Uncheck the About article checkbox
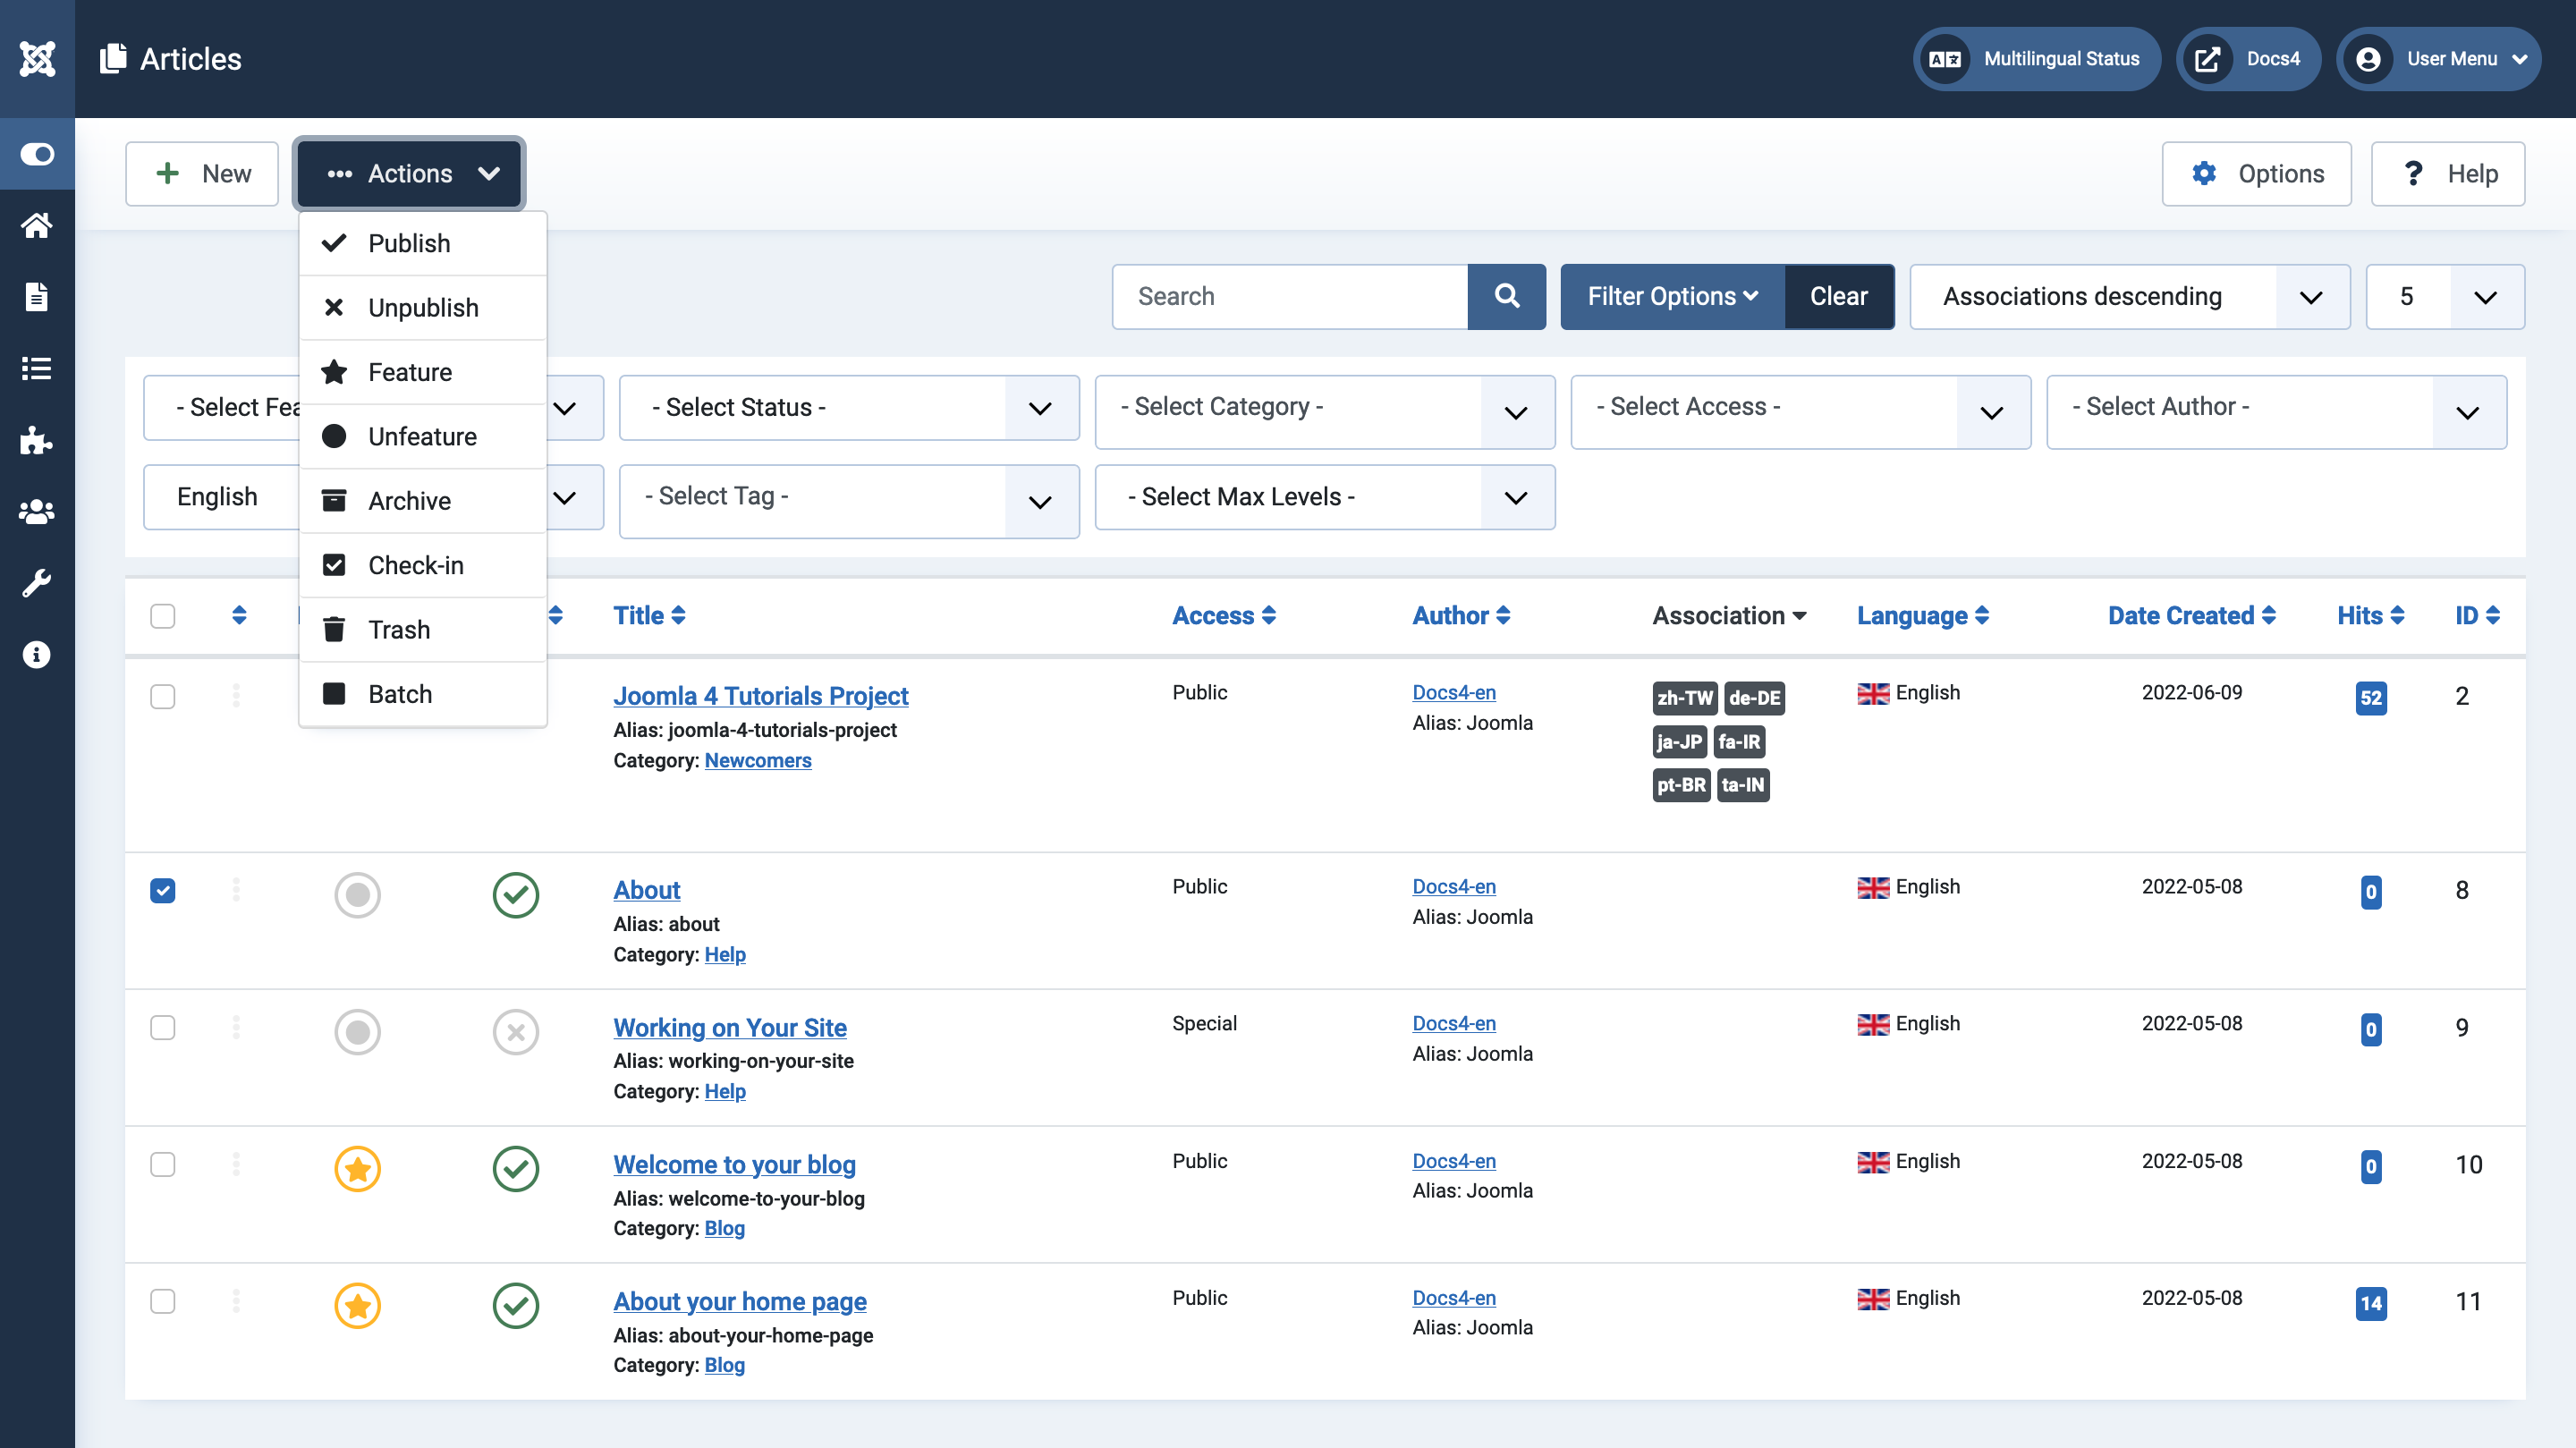 (162, 890)
